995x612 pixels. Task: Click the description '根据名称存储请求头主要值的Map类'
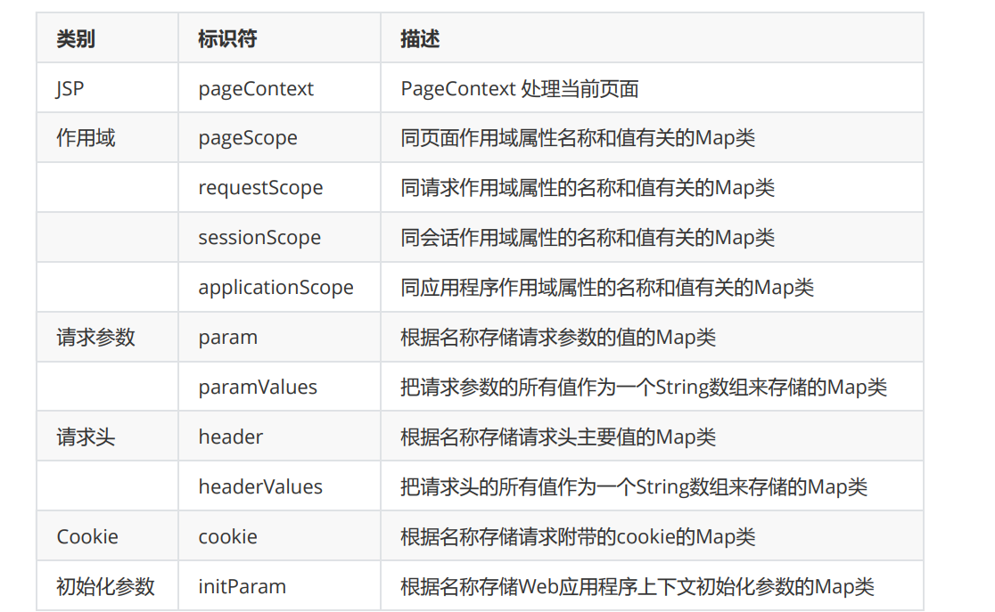coord(558,437)
